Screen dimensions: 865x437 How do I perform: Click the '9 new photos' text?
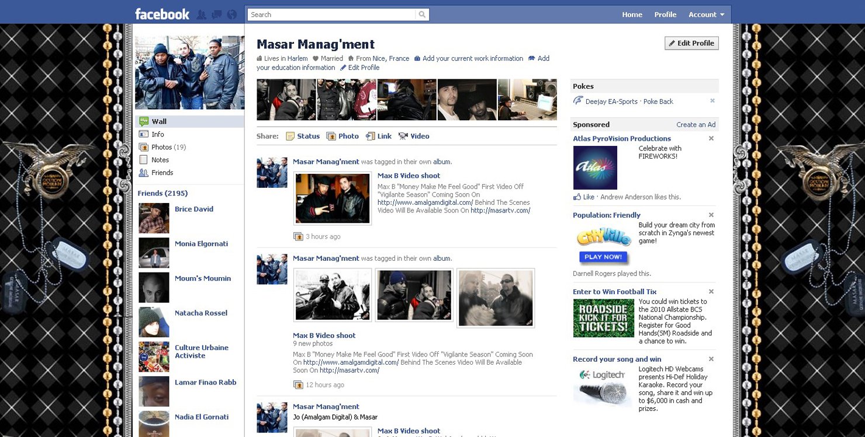(313, 344)
